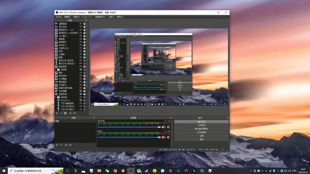This screenshot has height=174, width=310.
Task: Remove selected source with the minus icon in Sources panel
Action: (x=61, y=113)
